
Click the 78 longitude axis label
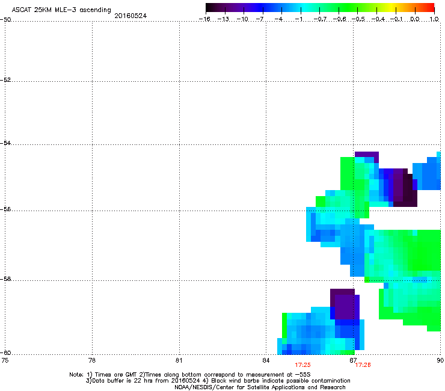click(92, 360)
